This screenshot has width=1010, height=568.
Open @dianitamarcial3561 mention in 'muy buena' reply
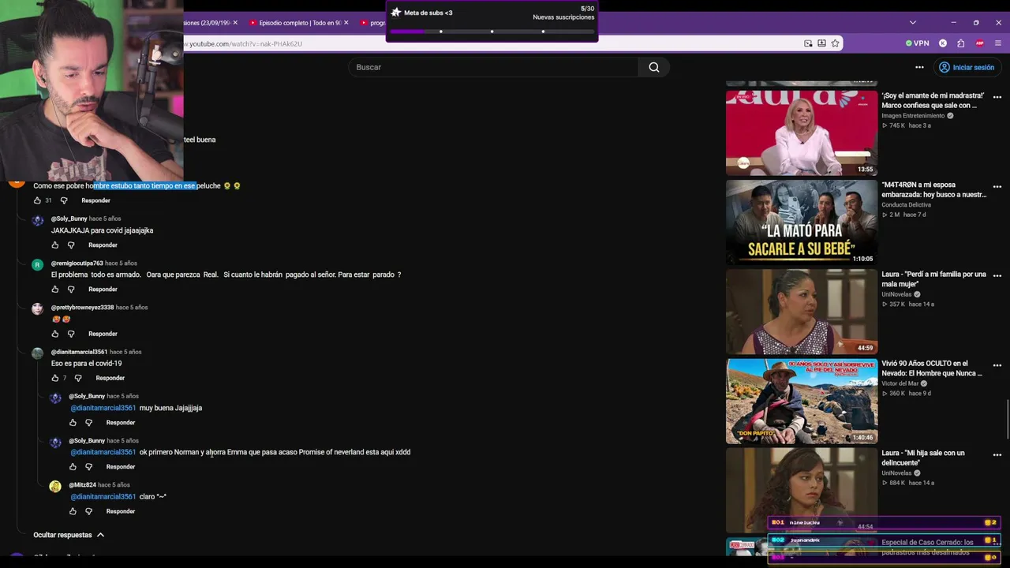(103, 408)
